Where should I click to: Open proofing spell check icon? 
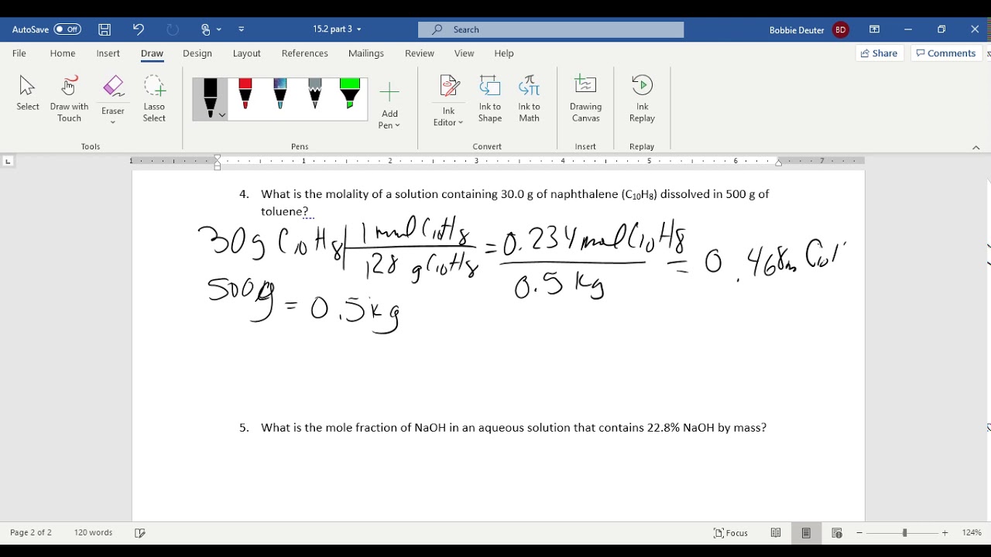pos(140,533)
